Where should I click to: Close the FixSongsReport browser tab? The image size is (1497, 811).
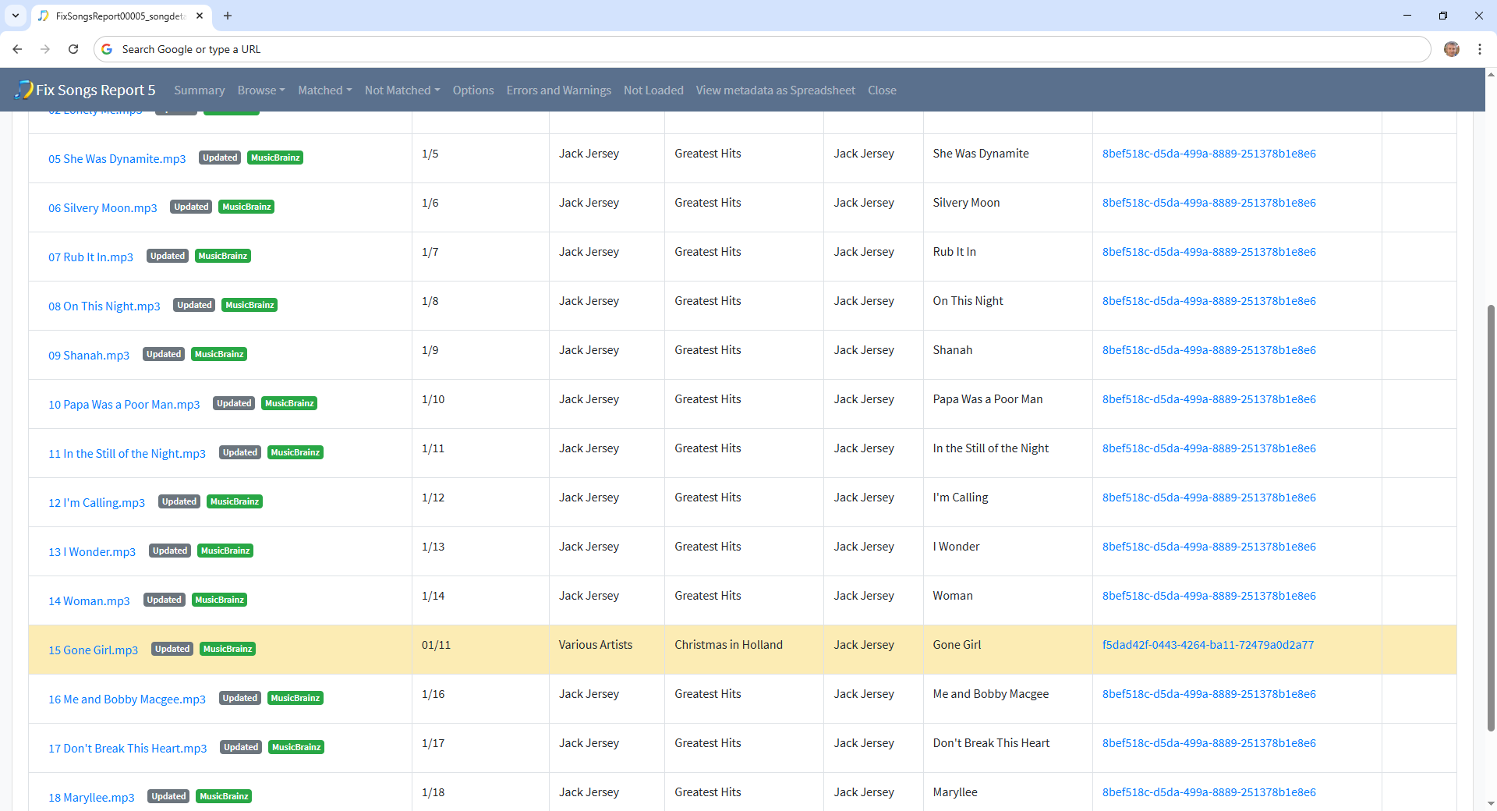(x=200, y=16)
